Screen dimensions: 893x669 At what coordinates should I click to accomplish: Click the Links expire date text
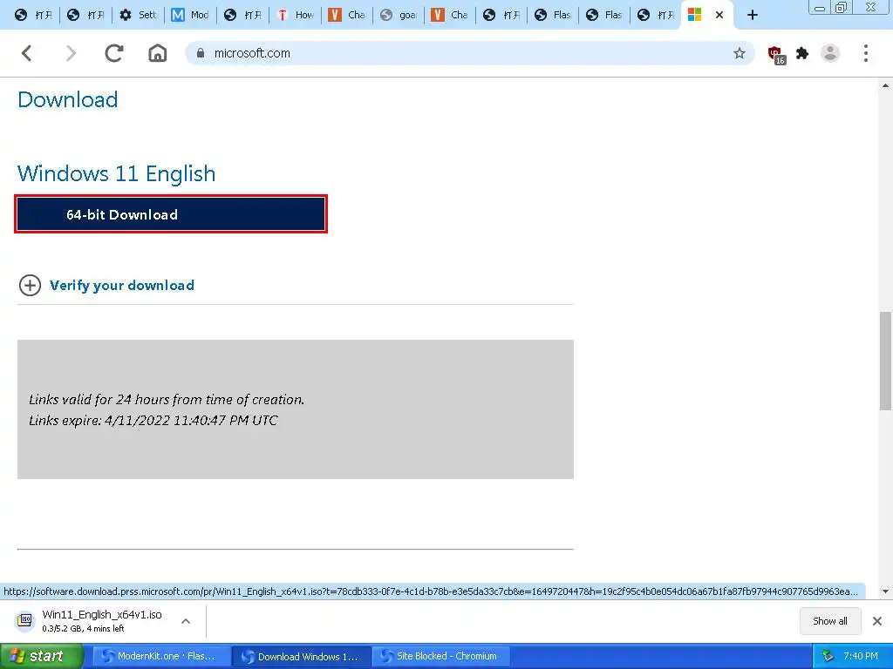point(153,421)
